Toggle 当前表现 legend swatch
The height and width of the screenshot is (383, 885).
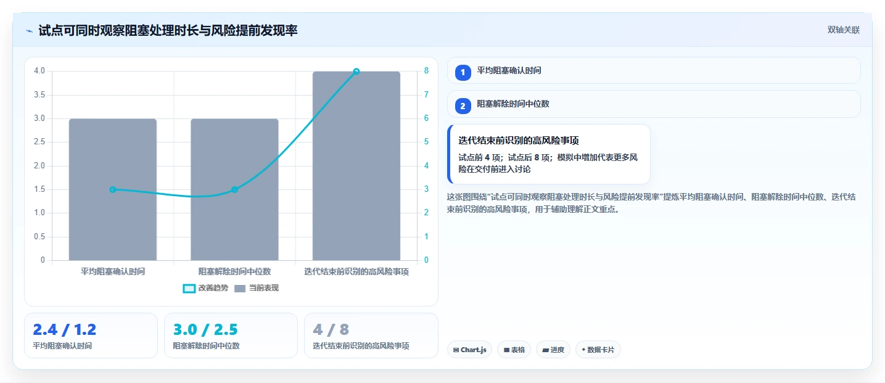[240, 288]
